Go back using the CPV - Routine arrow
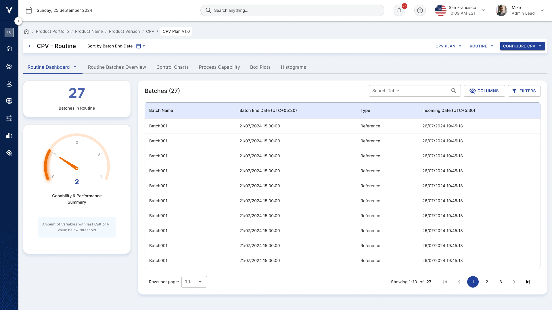Screen dimensions: 552x310 (x=29, y=46)
